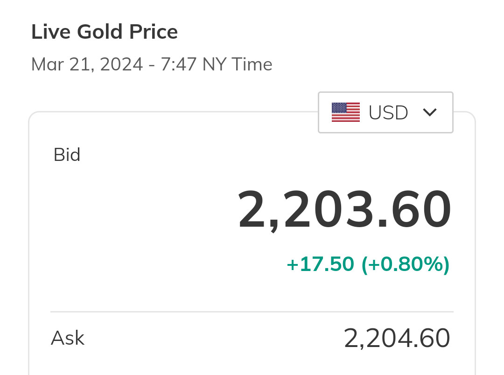Click the Bid label
The width and height of the screenshot is (504, 375).
point(67,155)
